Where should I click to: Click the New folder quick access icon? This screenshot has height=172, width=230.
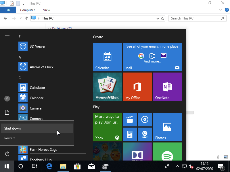pyautogui.click(x=18, y=3)
